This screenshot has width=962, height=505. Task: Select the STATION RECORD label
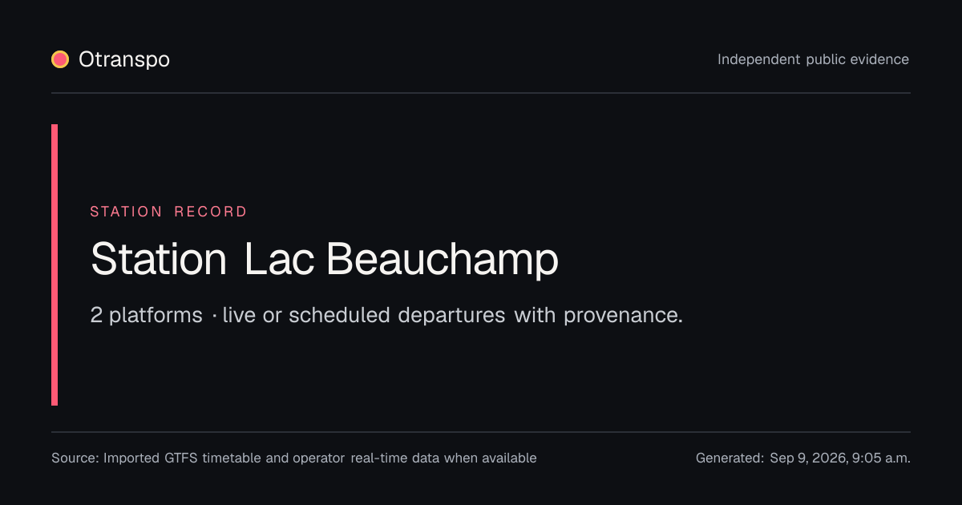click(168, 212)
